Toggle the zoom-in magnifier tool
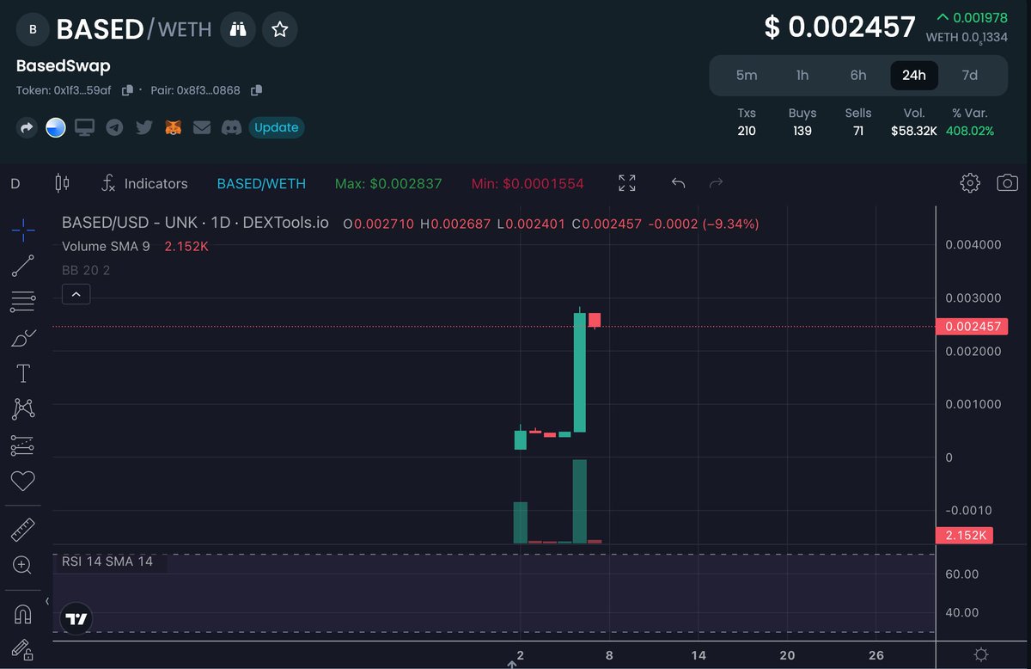 [23, 565]
